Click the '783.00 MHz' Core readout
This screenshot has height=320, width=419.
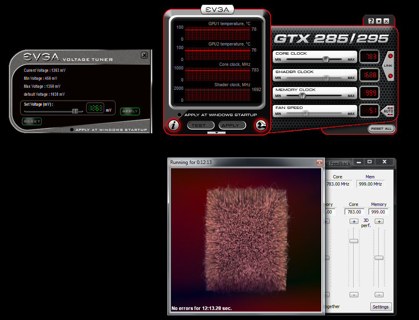pos(338,184)
